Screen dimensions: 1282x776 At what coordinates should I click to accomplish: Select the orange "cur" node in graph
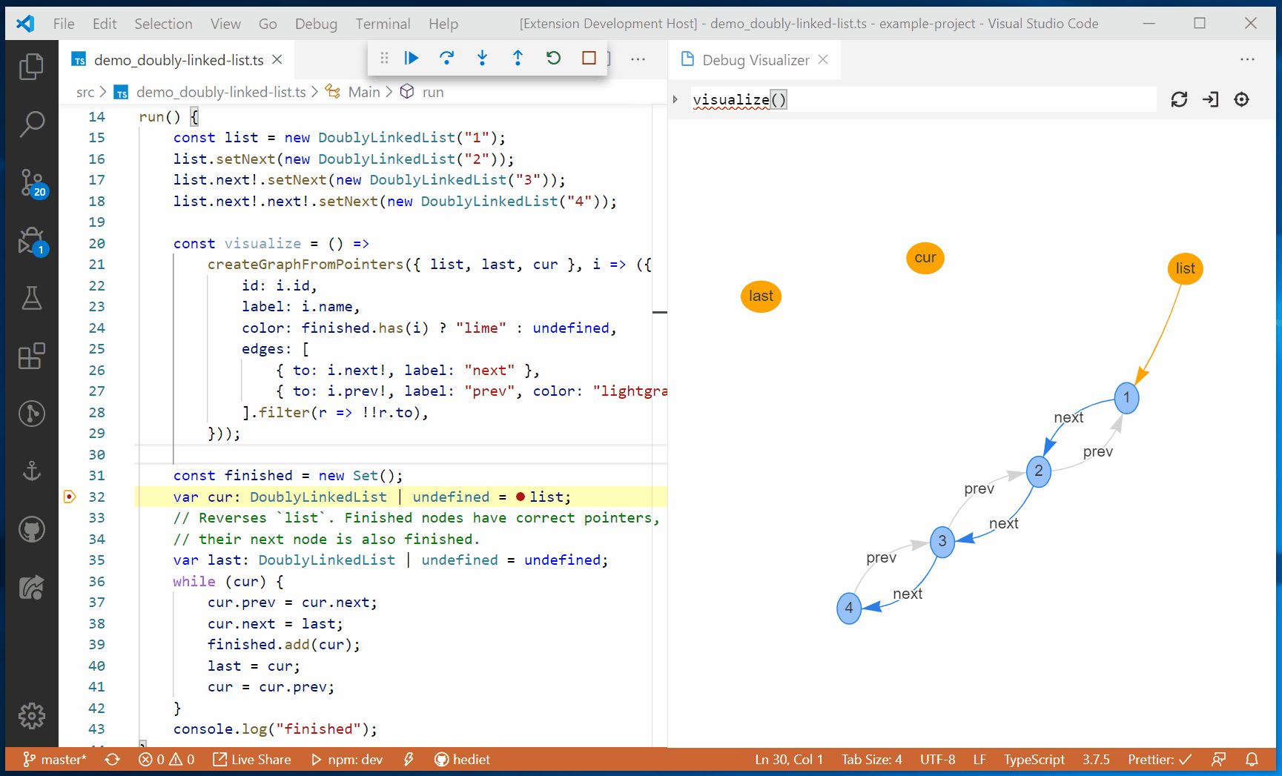tap(925, 258)
